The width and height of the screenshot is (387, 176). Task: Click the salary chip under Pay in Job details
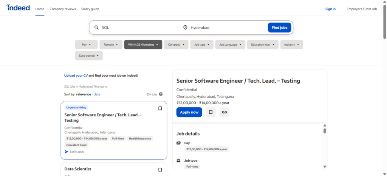[207, 149]
